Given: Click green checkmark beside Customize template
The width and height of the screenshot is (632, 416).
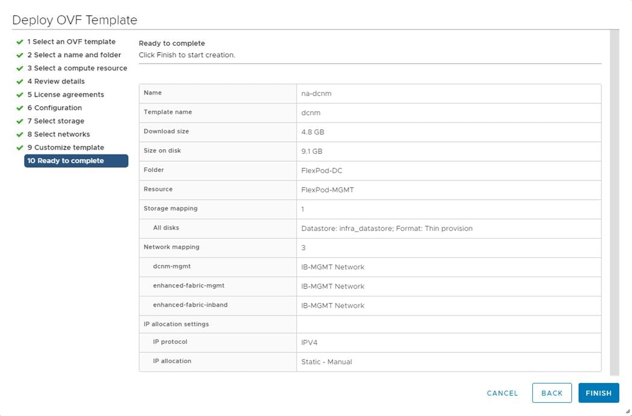Looking at the screenshot, I should (x=20, y=148).
